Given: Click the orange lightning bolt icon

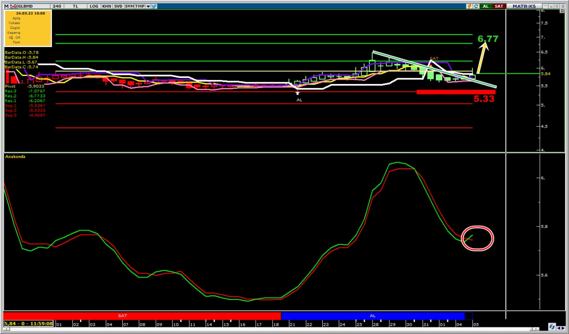Looking at the screenshot, I should click(x=469, y=6).
